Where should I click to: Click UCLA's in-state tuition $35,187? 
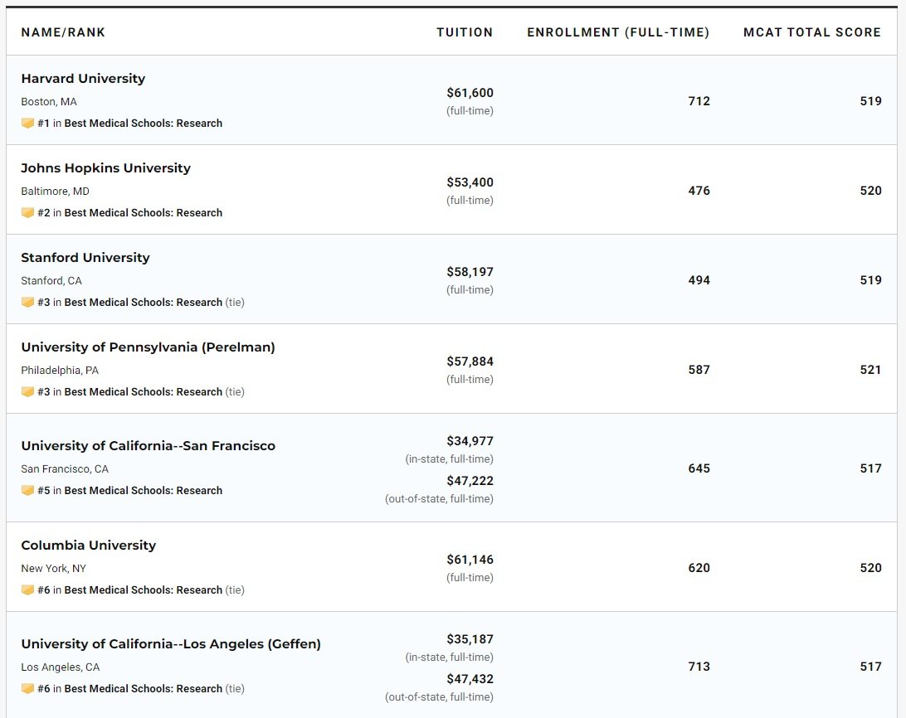point(470,639)
